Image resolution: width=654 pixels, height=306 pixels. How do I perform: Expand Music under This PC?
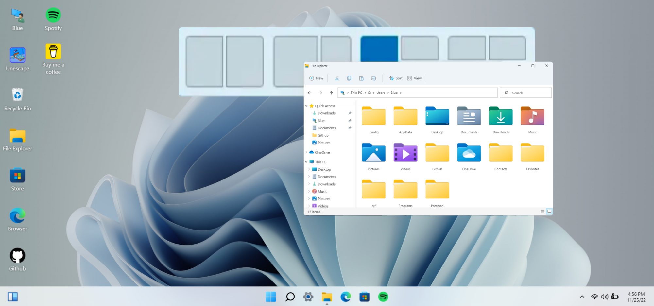pyautogui.click(x=309, y=191)
